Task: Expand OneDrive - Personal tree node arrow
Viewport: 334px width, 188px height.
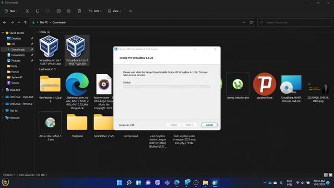Action: [x=3, y=104]
